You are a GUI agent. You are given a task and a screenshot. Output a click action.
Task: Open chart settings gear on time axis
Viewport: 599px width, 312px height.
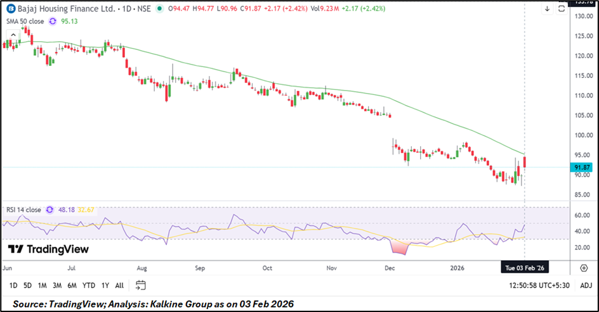click(x=584, y=268)
